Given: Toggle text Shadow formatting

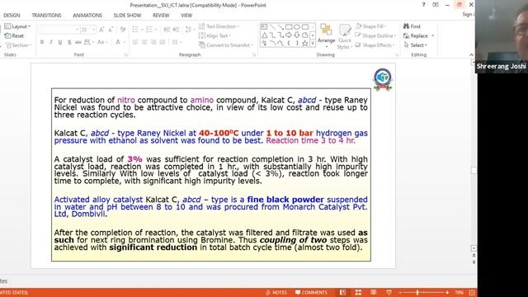Looking at the screenshot, I should 69,42.
